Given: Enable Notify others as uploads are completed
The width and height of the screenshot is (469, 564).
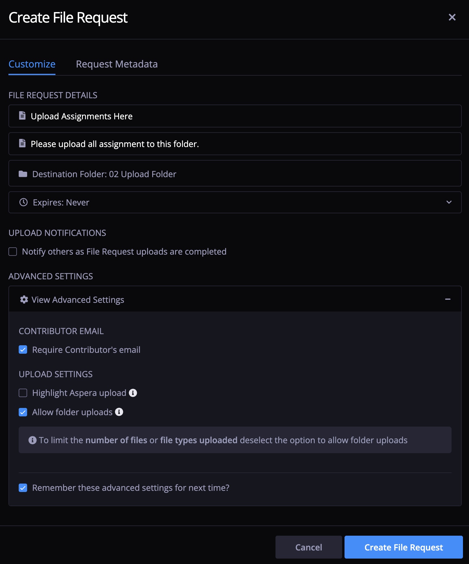Looking at the screenshot, I should tap(13, 252).
